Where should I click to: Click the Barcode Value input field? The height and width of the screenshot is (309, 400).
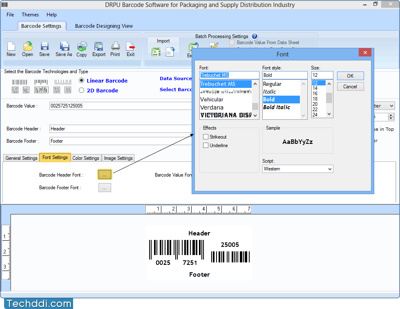(121, 105)
